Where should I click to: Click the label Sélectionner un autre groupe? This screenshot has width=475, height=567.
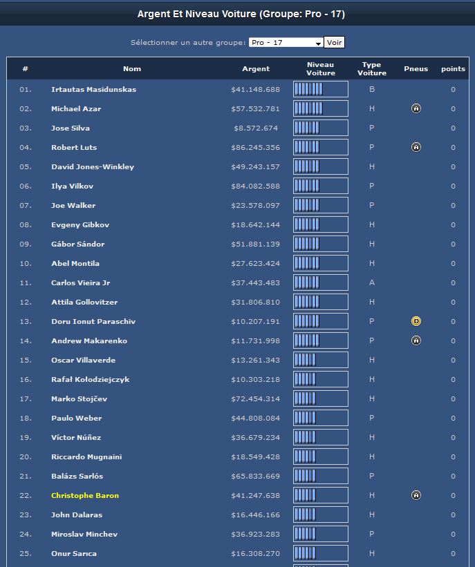[188, 42]
